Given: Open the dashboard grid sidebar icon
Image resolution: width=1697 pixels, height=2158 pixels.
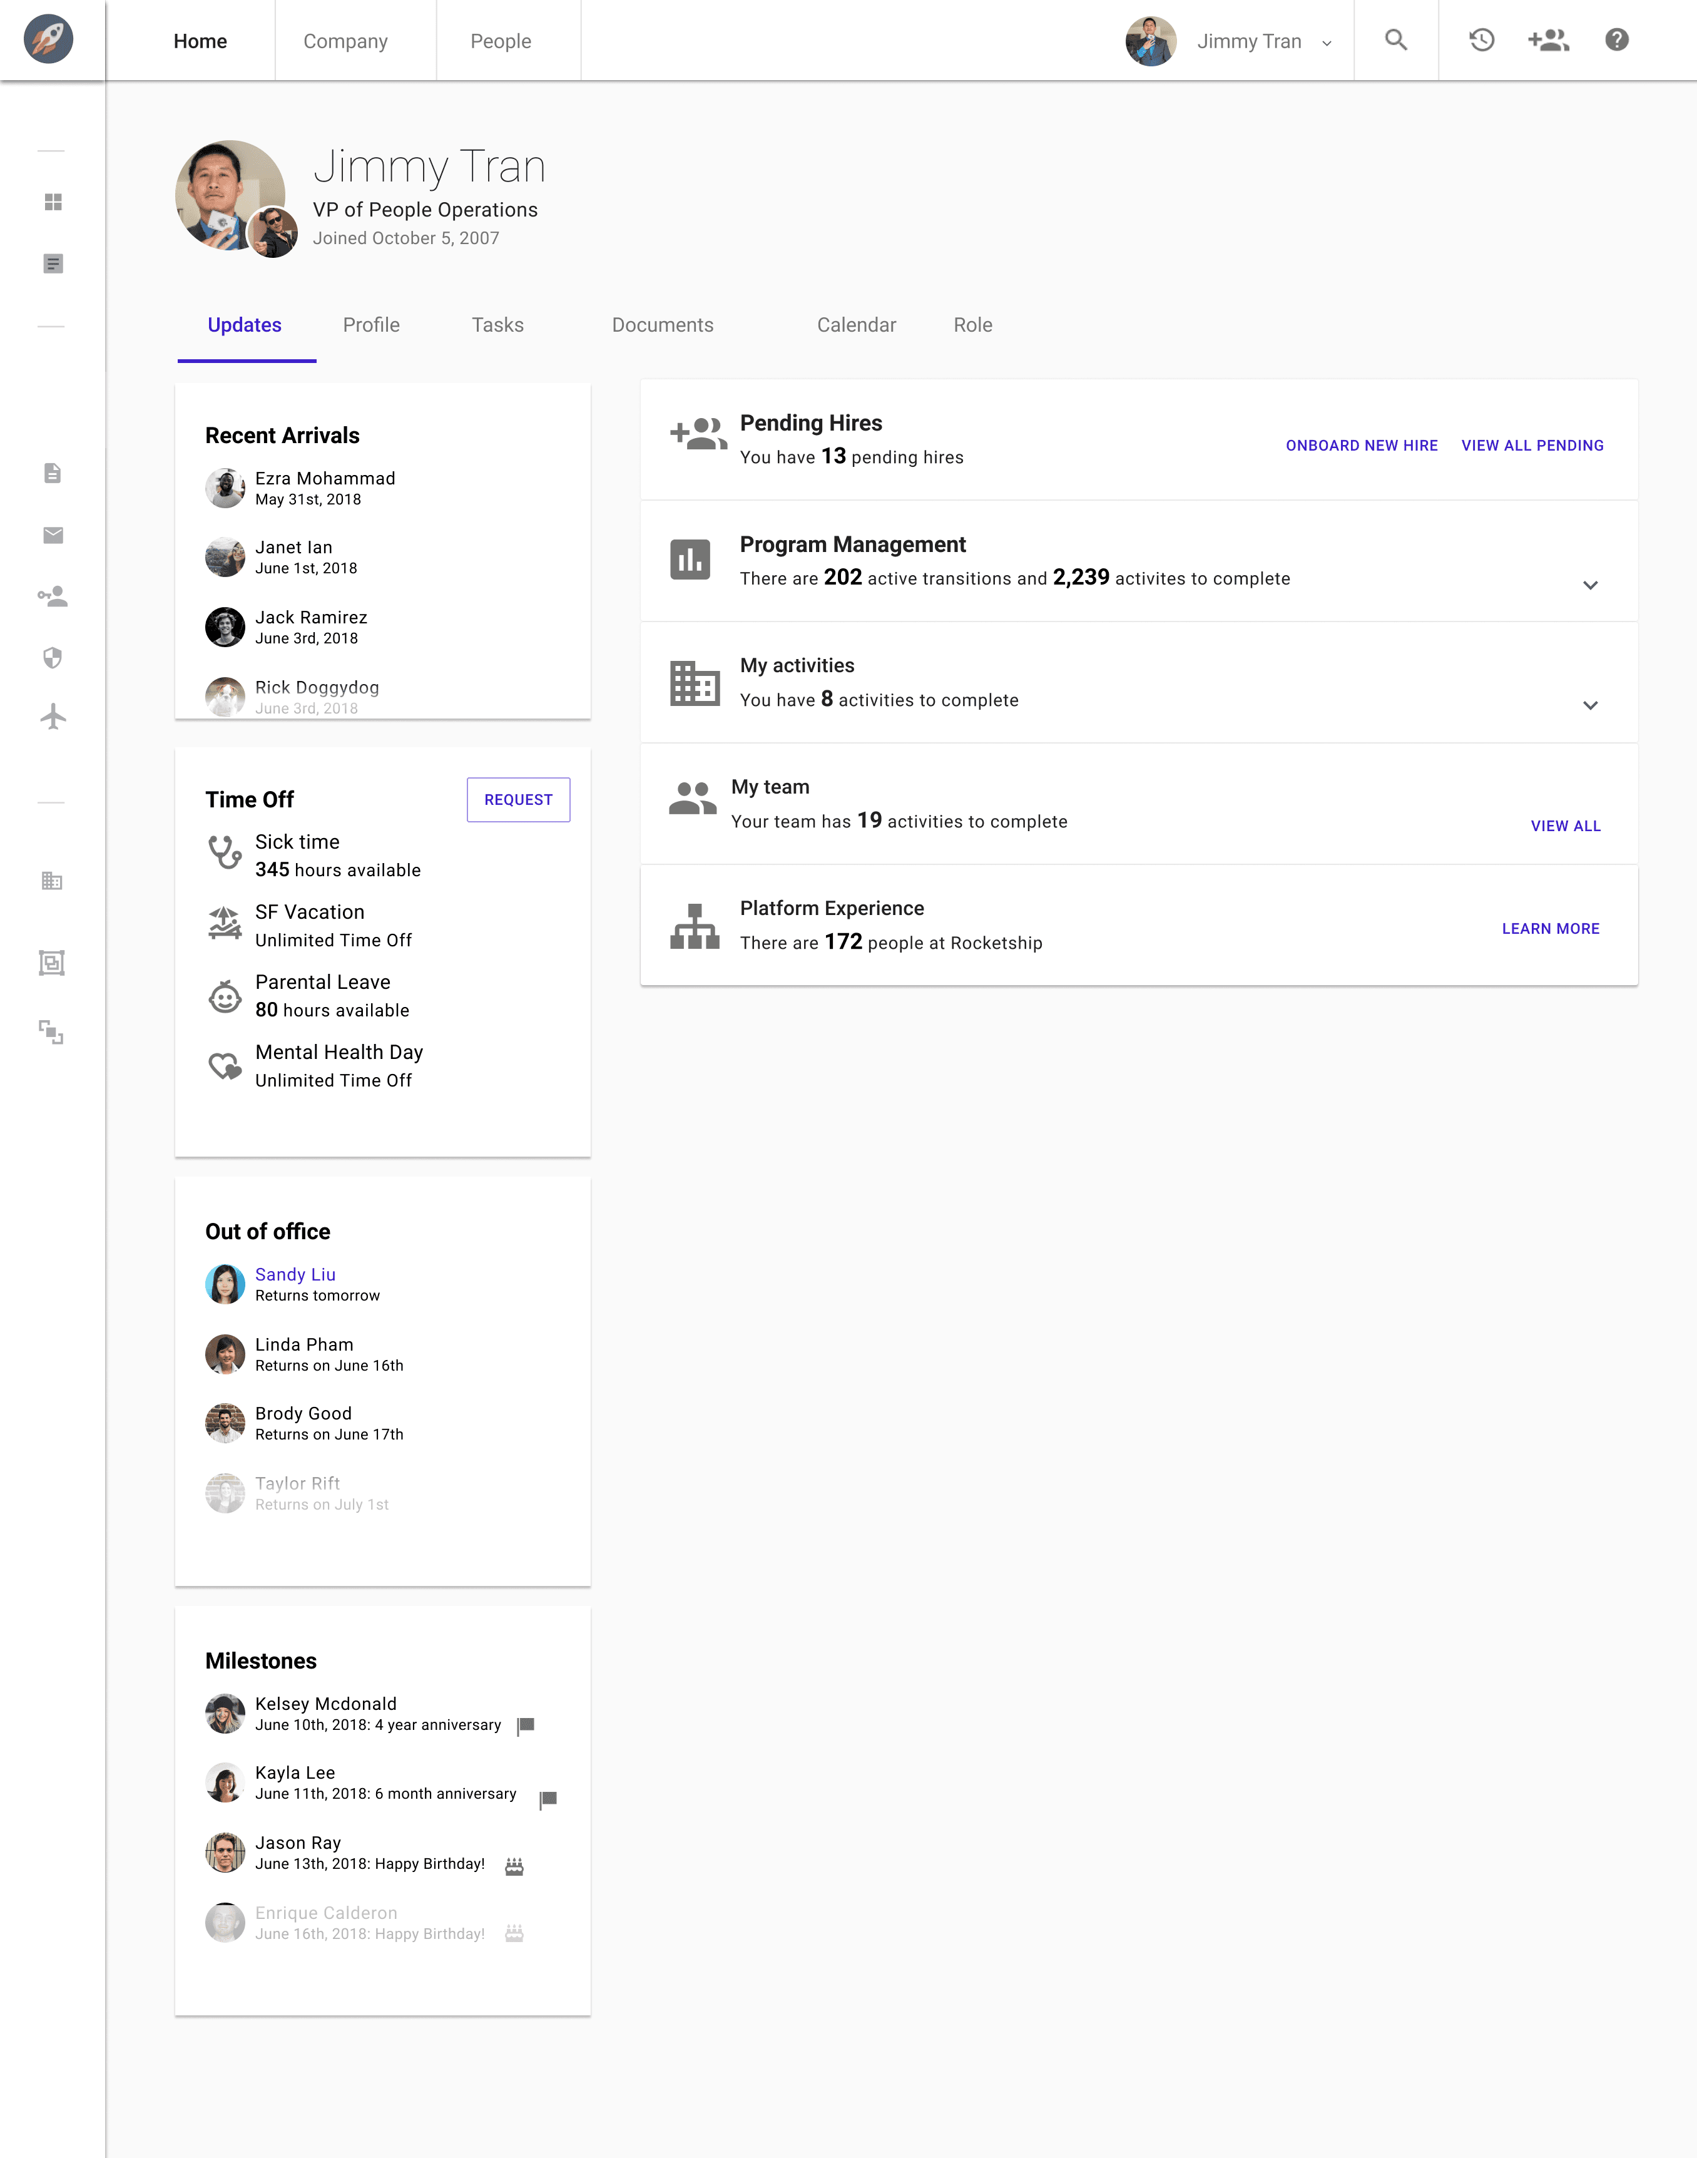Looking at the screenshot, I should 54,202.
